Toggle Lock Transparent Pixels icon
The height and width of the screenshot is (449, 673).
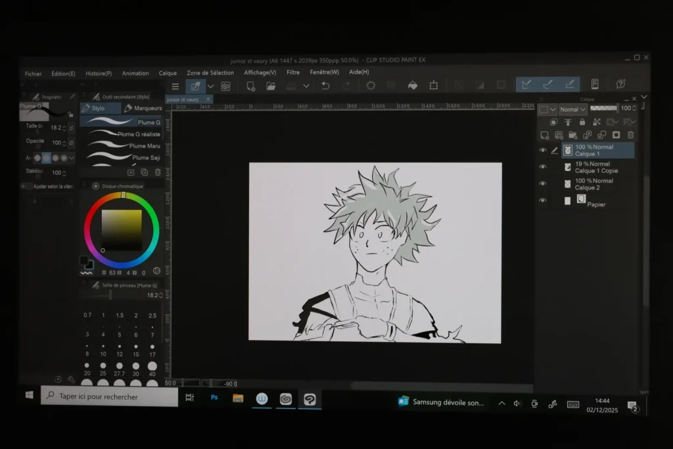[x=597, y=122]
